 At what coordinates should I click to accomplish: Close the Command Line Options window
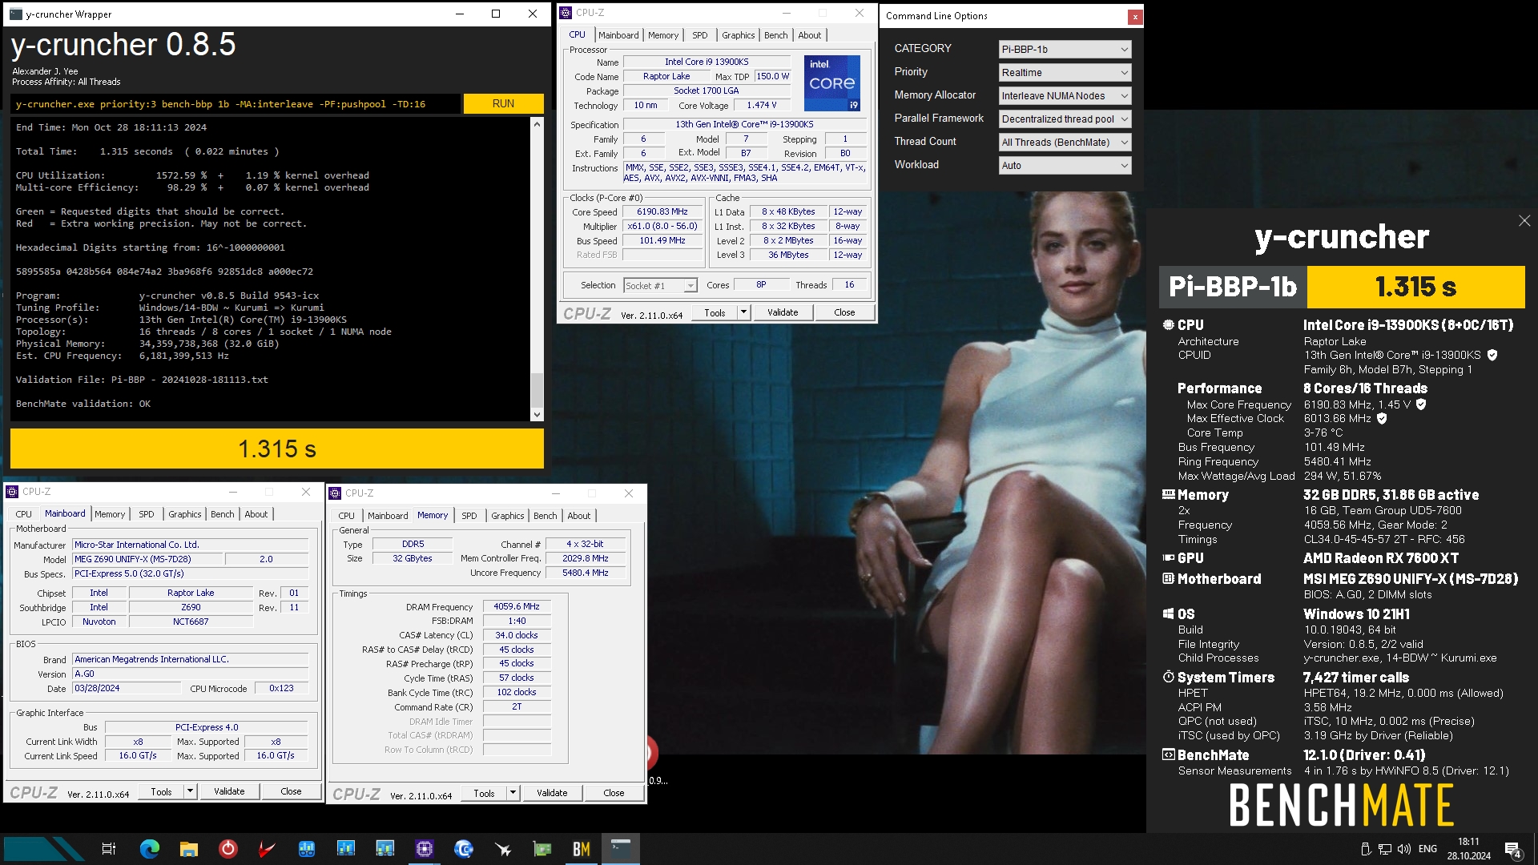(x=1135, y=16)
